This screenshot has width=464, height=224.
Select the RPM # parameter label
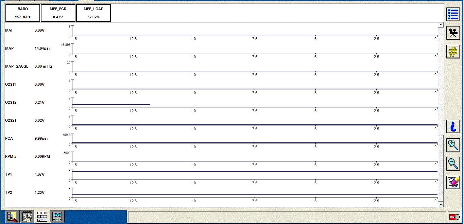[11, 156]
